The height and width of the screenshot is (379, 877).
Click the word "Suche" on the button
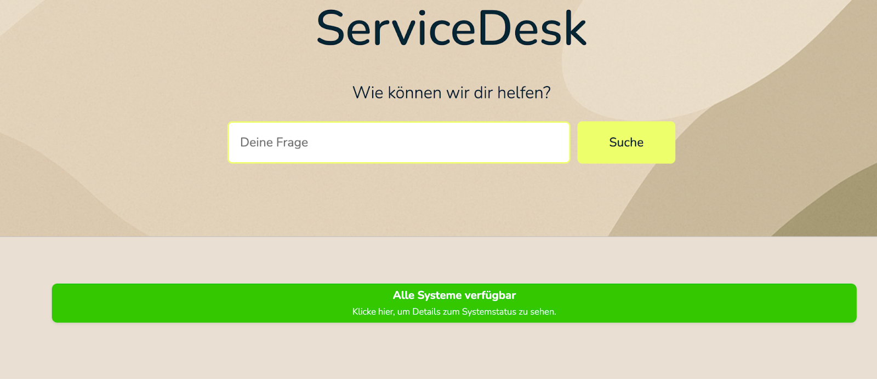[x=626, y=142]
